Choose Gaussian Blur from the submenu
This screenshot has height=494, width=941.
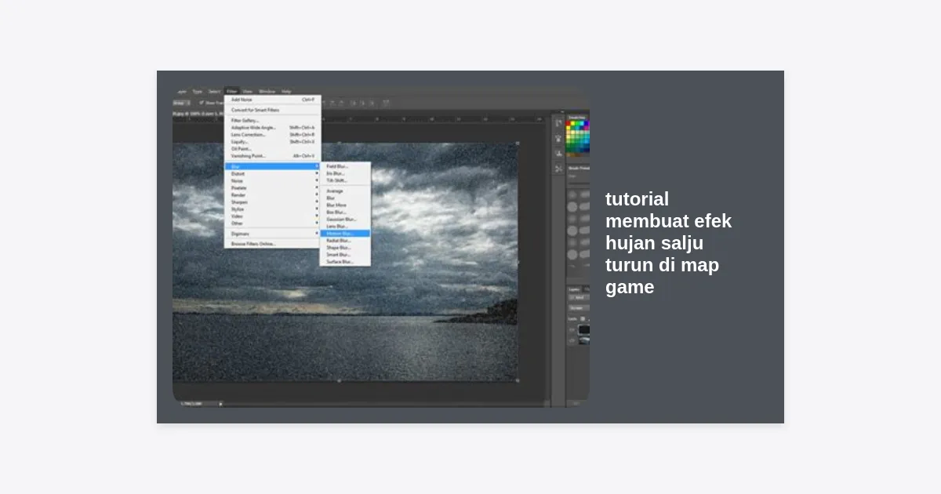tap(341, 219)
